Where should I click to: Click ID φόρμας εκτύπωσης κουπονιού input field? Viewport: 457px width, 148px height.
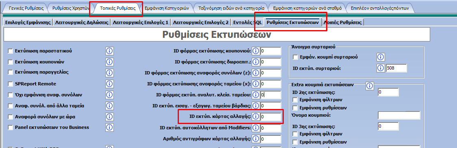[x=271, y=51]
